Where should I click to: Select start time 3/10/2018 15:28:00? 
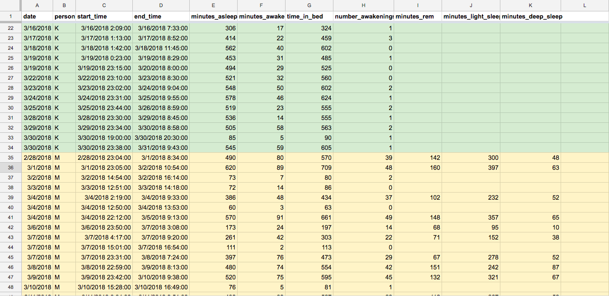tap(104, 287)
